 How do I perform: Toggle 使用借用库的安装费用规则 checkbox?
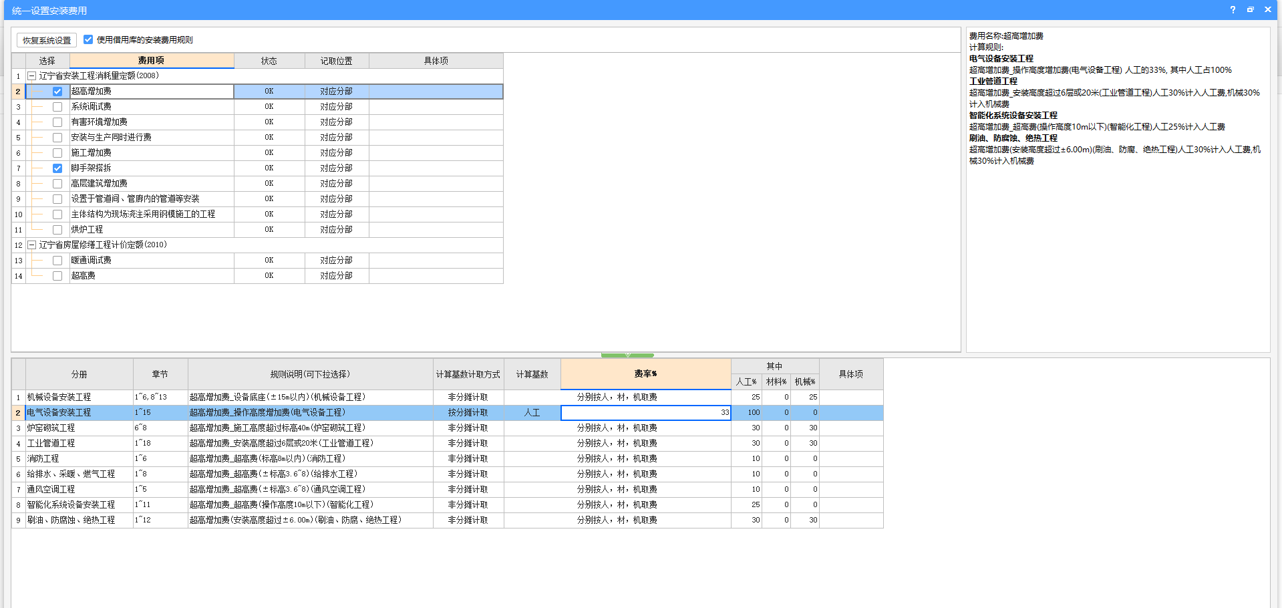click(x=88, y=39)
